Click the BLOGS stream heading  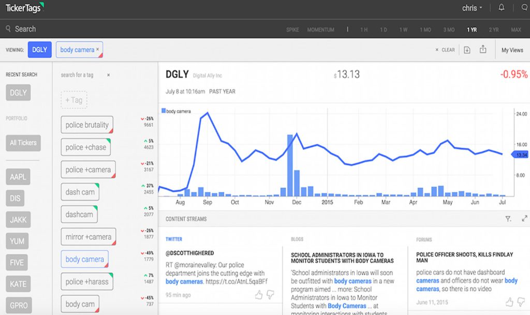pos(297,239)
